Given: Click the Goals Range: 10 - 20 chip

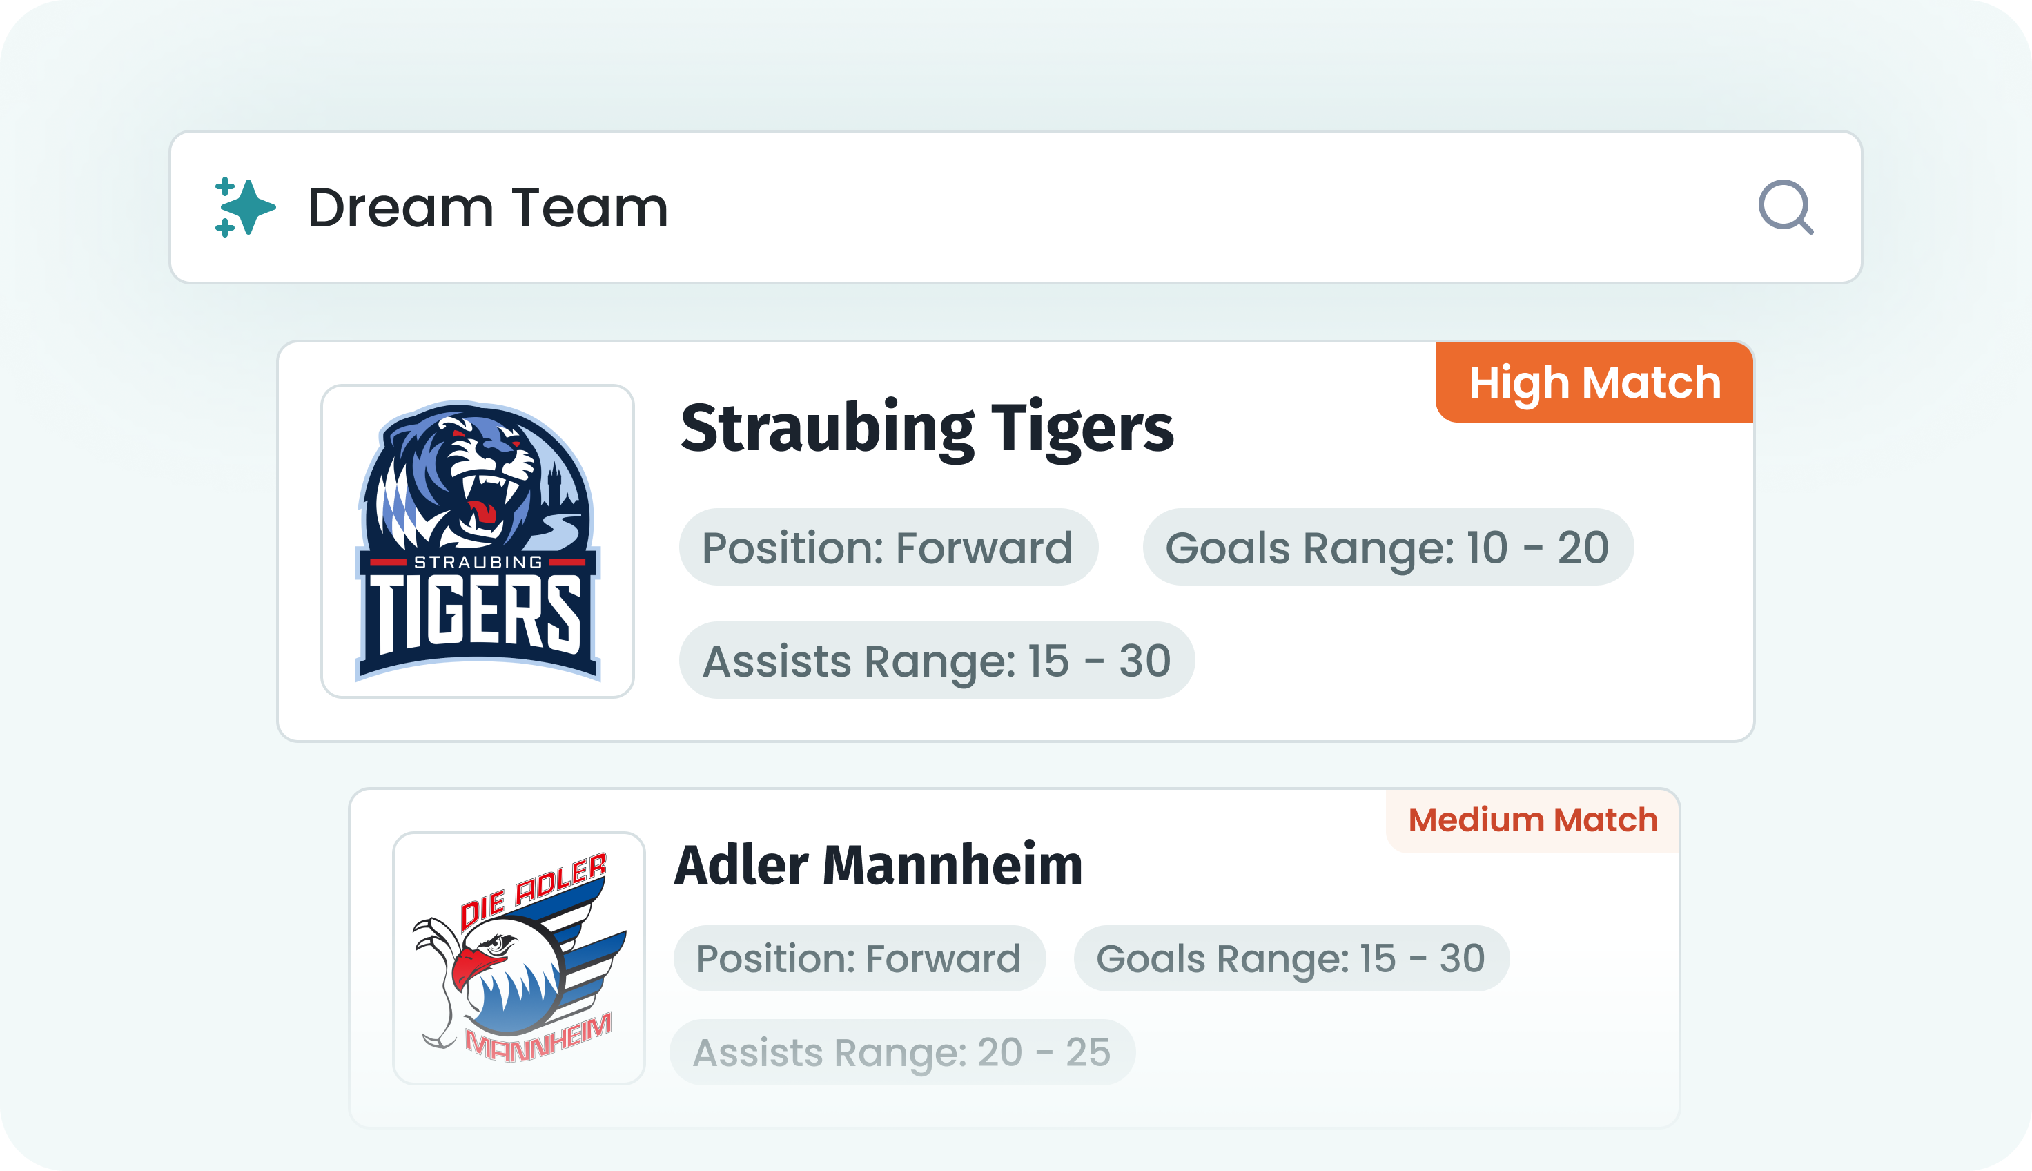Looking at the screenshot, I should click(1387, 547).
